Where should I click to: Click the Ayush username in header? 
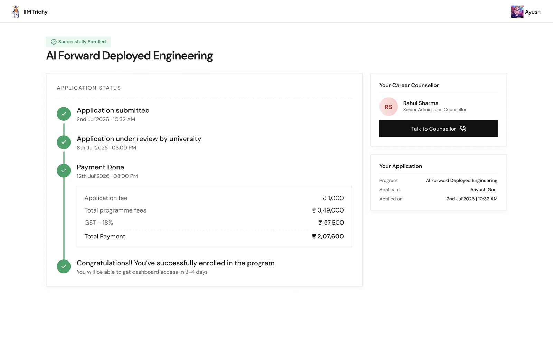(533, 12)
